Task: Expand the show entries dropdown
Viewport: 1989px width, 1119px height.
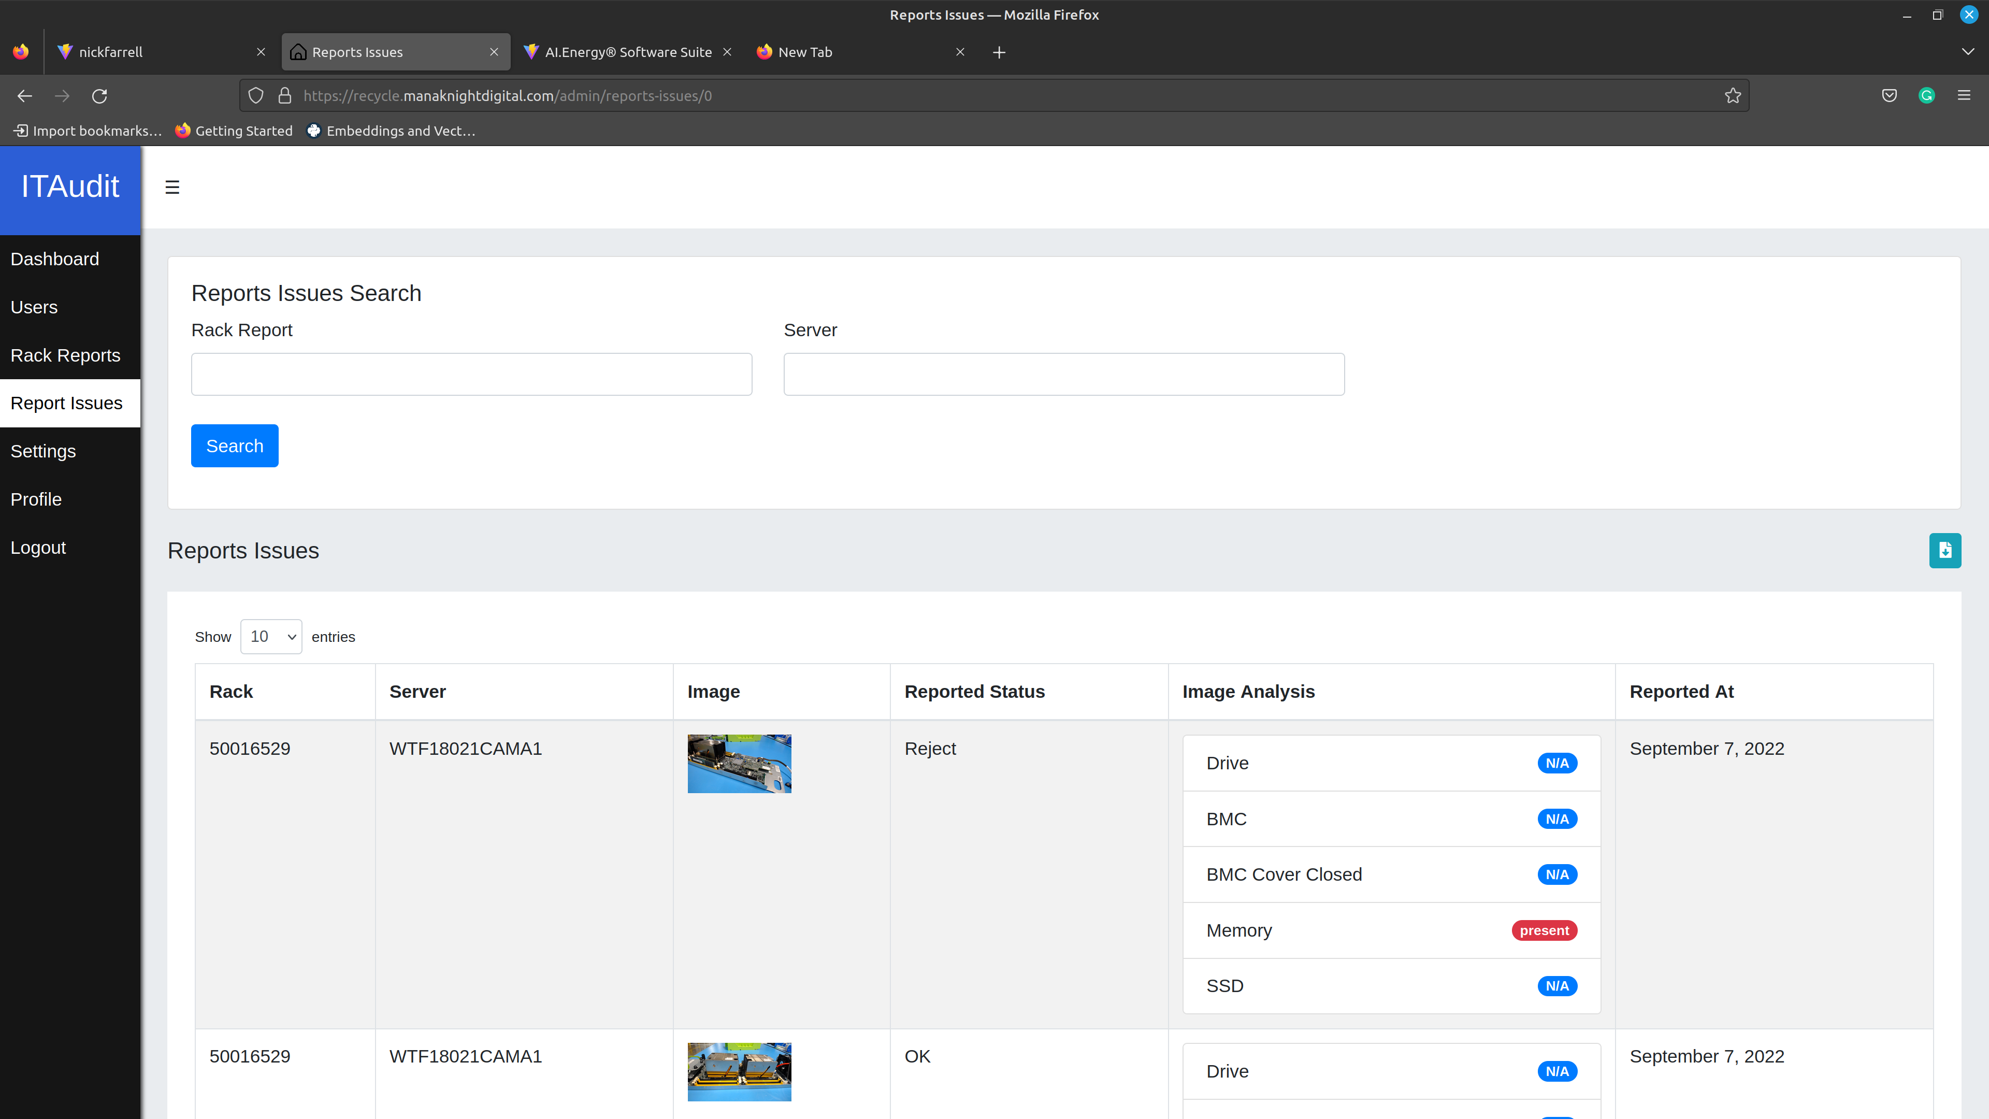Action: point(271,636)
